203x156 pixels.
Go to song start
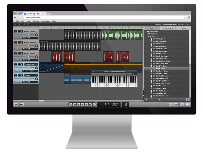[x=71, y=104]
